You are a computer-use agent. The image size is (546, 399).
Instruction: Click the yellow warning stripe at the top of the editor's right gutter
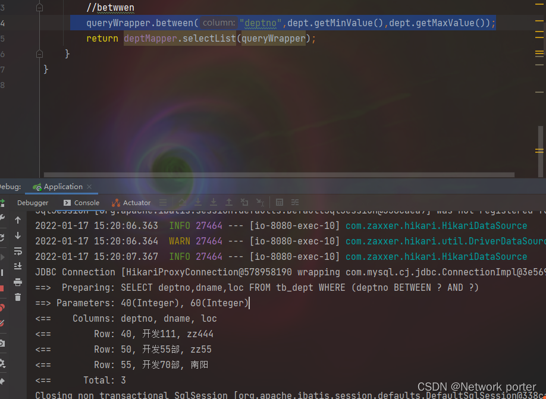click(539, 5)
